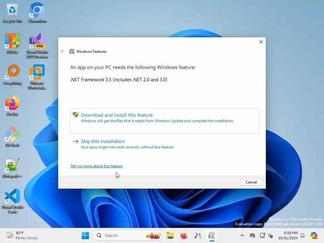The image size is (324, 243).
Task: Open the notifications bell icon
Action: [302, 235]
